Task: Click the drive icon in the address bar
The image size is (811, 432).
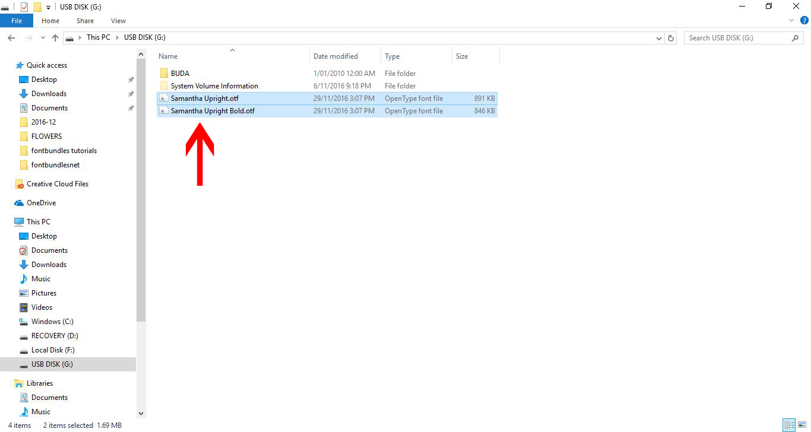Action: [70, 37]
